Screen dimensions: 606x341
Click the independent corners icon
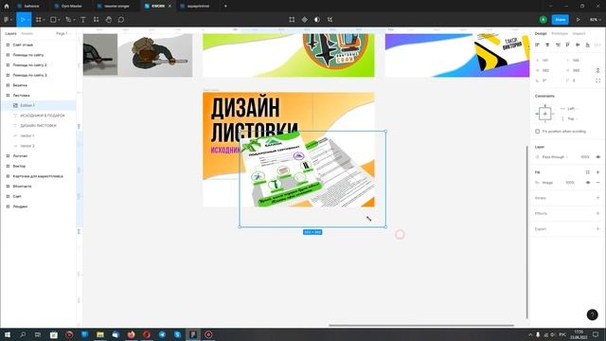tap(597, 81)
